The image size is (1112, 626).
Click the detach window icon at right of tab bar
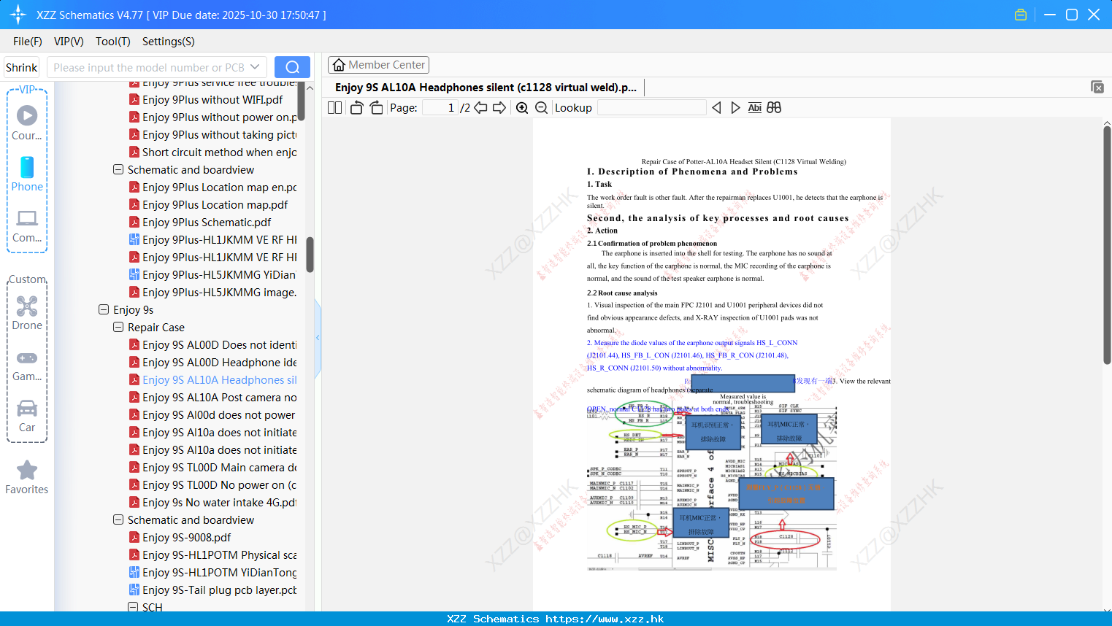click(1097, 88)
